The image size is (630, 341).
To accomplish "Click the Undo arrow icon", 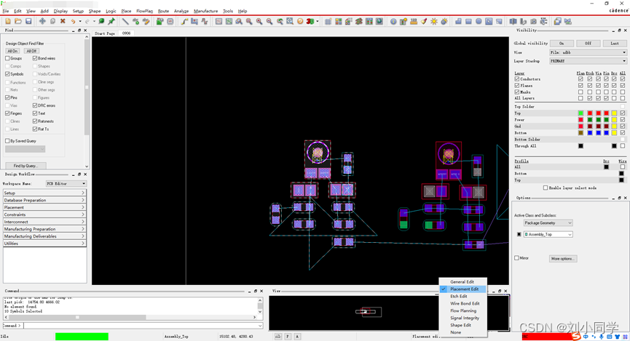I will [x=74, y=21].
